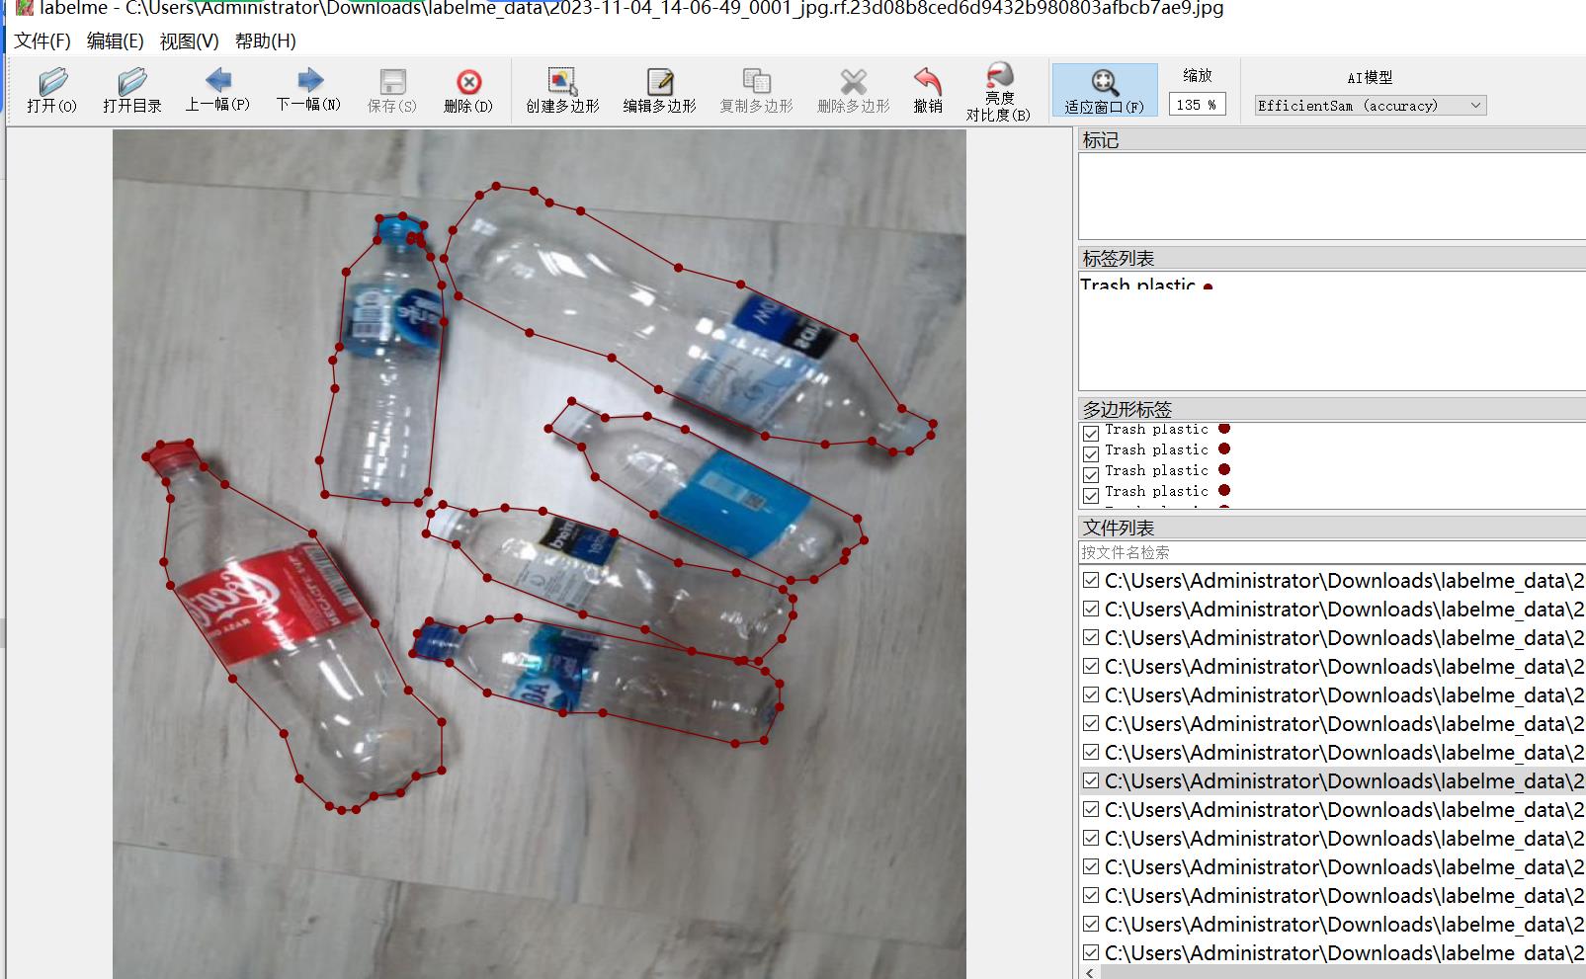Click the 按文件名检索 file search field
This screenshot has height=979, width=1586.
pyautogui.click(x=1331, y=552)
